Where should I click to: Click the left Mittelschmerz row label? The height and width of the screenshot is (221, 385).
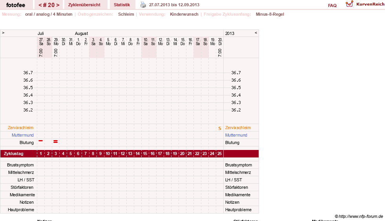21,172
